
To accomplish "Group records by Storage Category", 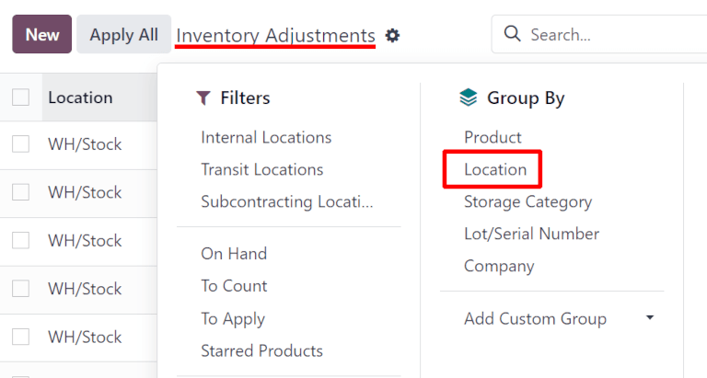I will pos(527,201).
